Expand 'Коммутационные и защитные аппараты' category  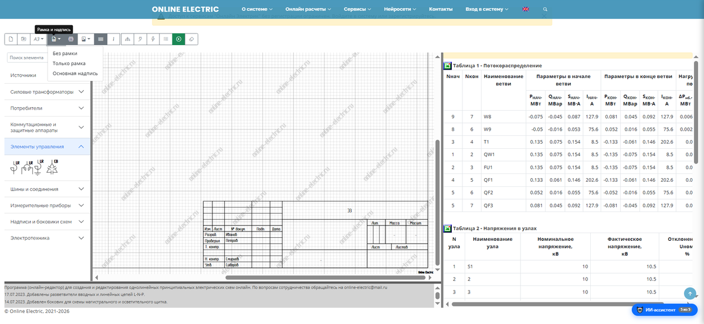point(47,127)
